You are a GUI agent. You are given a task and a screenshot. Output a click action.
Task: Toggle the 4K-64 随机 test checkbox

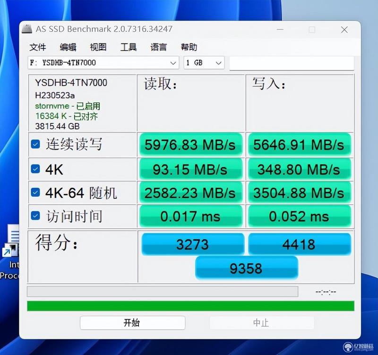35,192
